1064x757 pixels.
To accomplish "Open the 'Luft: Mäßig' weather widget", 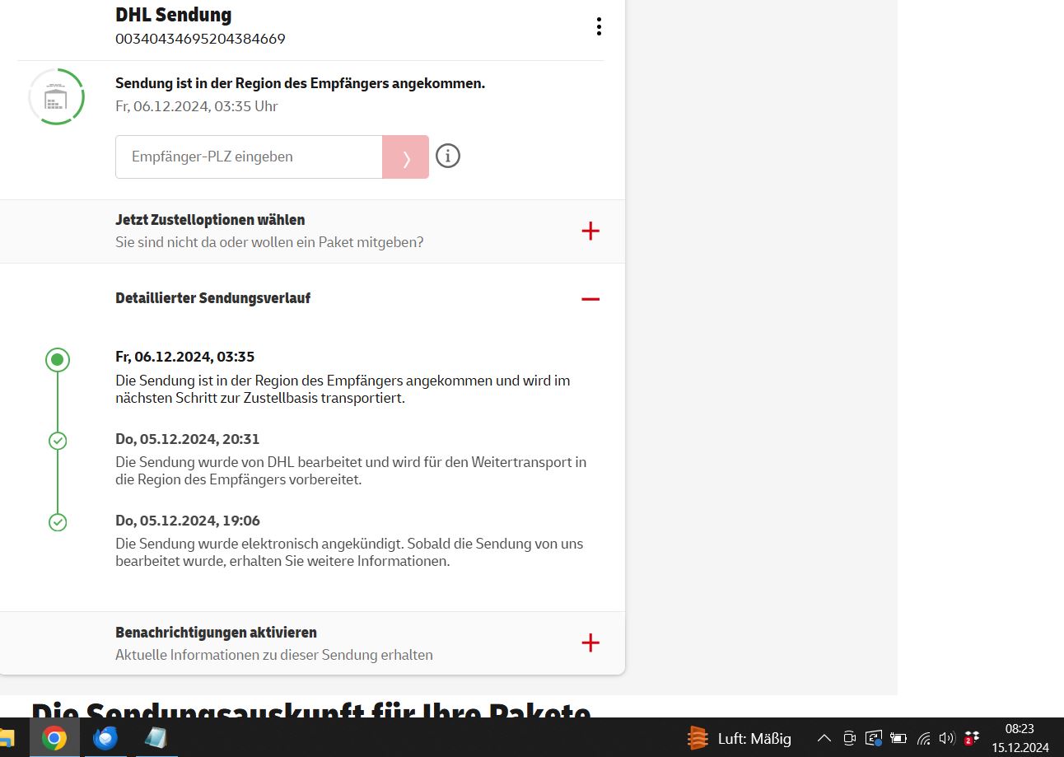I will coord(739,738).
